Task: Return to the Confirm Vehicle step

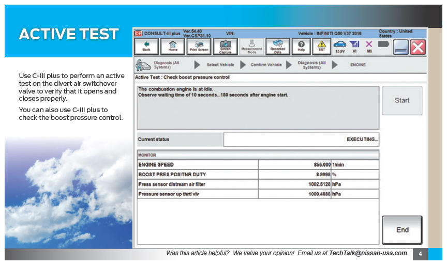Action: (266, 65)
